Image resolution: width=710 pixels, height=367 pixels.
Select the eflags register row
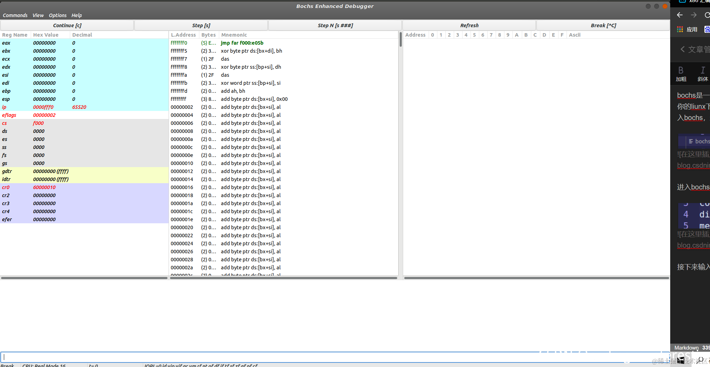tap(84, 115)
